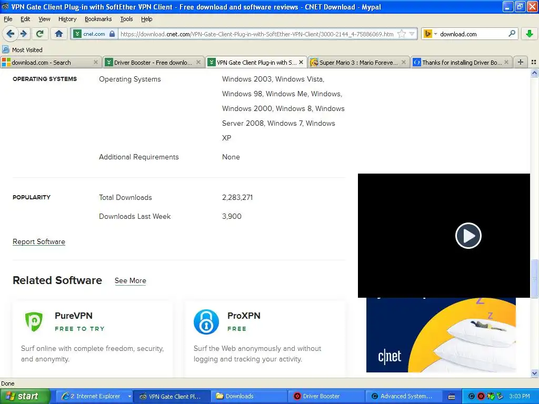Select the VPN Gate Client taskbar button
Screen dimensions: 539x404
coord(171,396)
